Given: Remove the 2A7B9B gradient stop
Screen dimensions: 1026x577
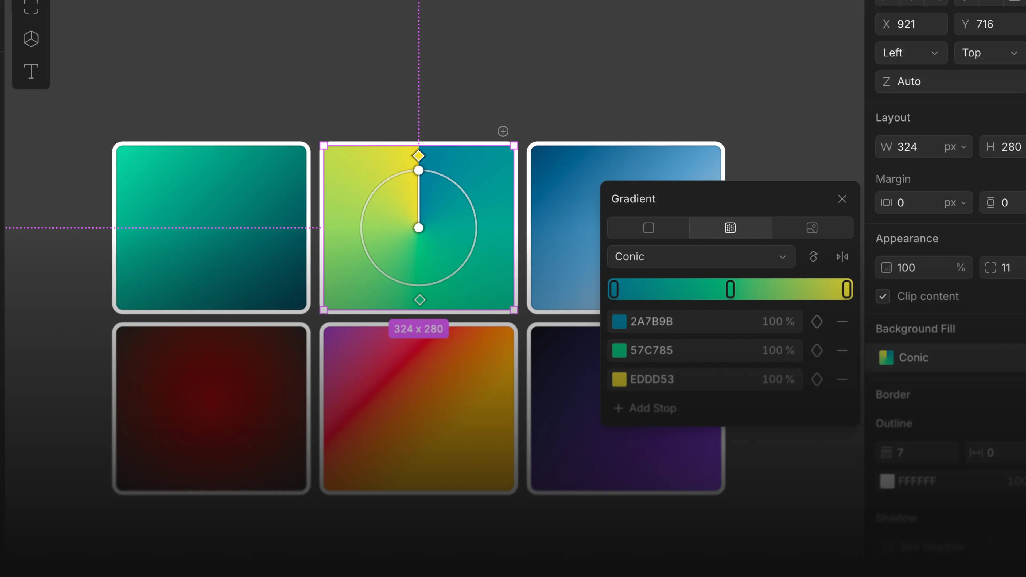Looking at the screenshot, I should [x=842, y=321].
